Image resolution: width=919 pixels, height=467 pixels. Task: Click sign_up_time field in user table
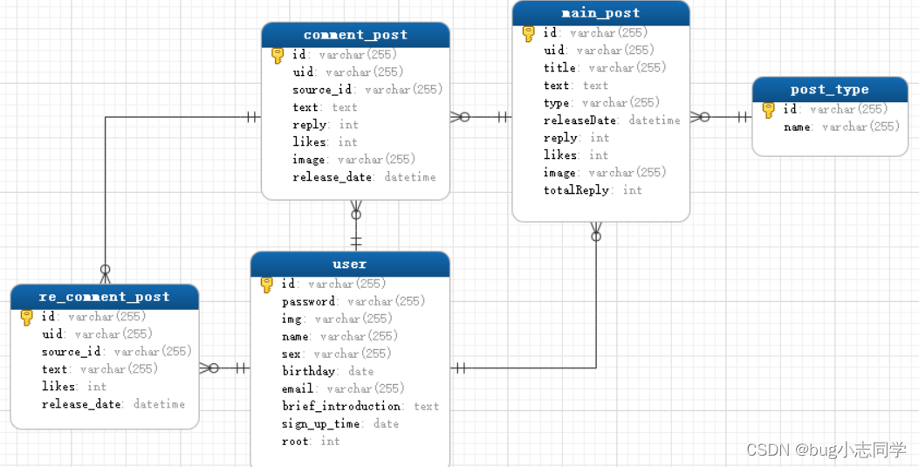[340, 424]
